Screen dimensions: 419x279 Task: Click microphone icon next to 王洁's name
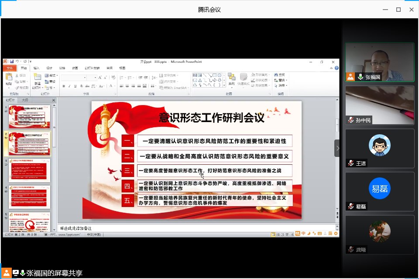351,163
